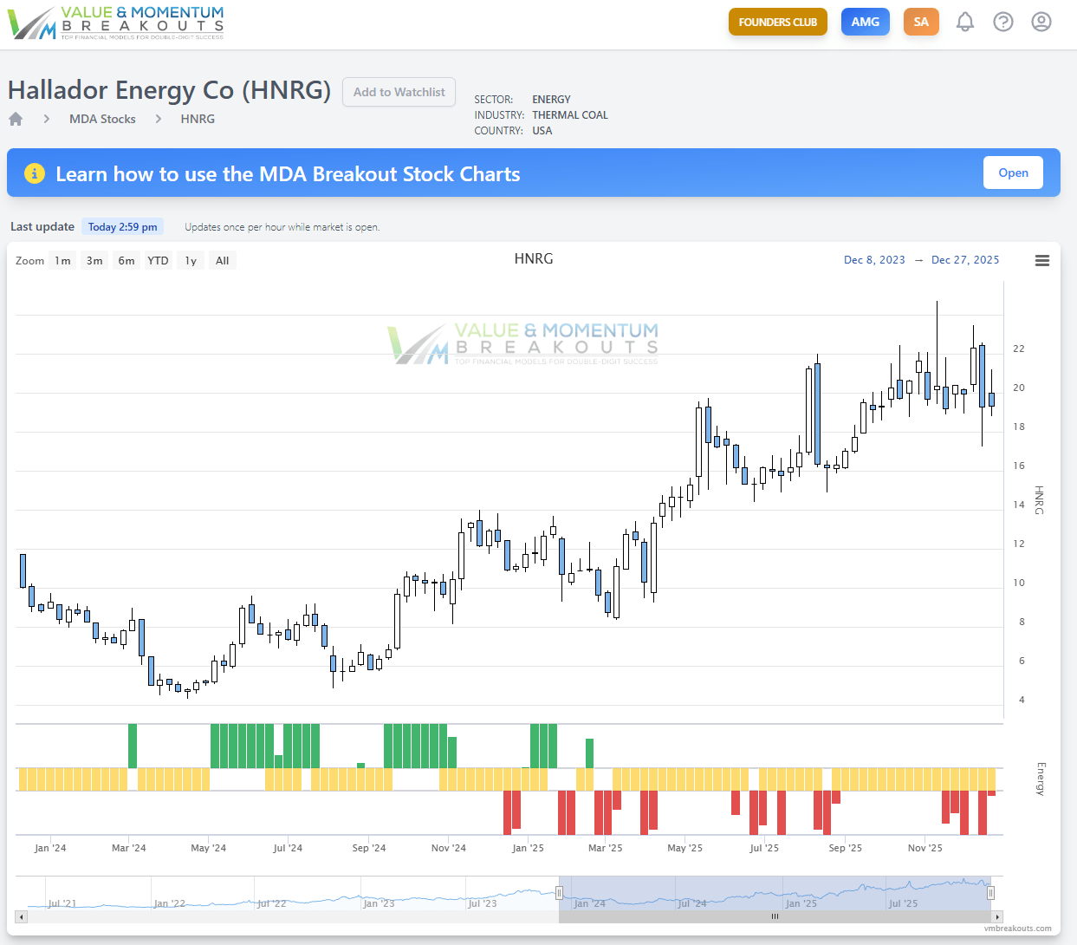The height and width of the screenshot is (945, 1077).
Task: Click the HNRG breadcrumb link
Action: [198, 119]
